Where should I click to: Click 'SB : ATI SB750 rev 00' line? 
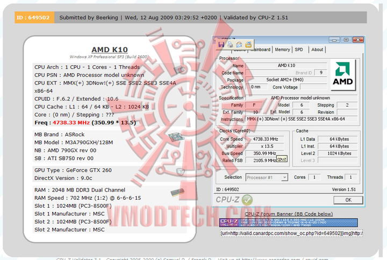pos(63,158)
